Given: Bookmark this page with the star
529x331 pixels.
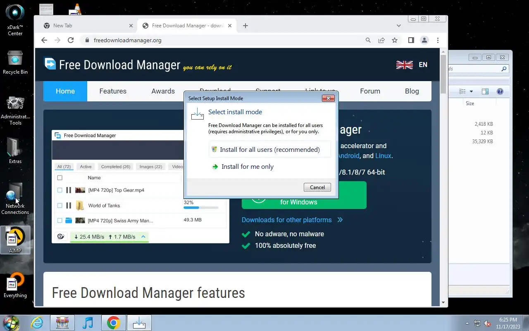Looking at the screenshot, I should point(395,40).
